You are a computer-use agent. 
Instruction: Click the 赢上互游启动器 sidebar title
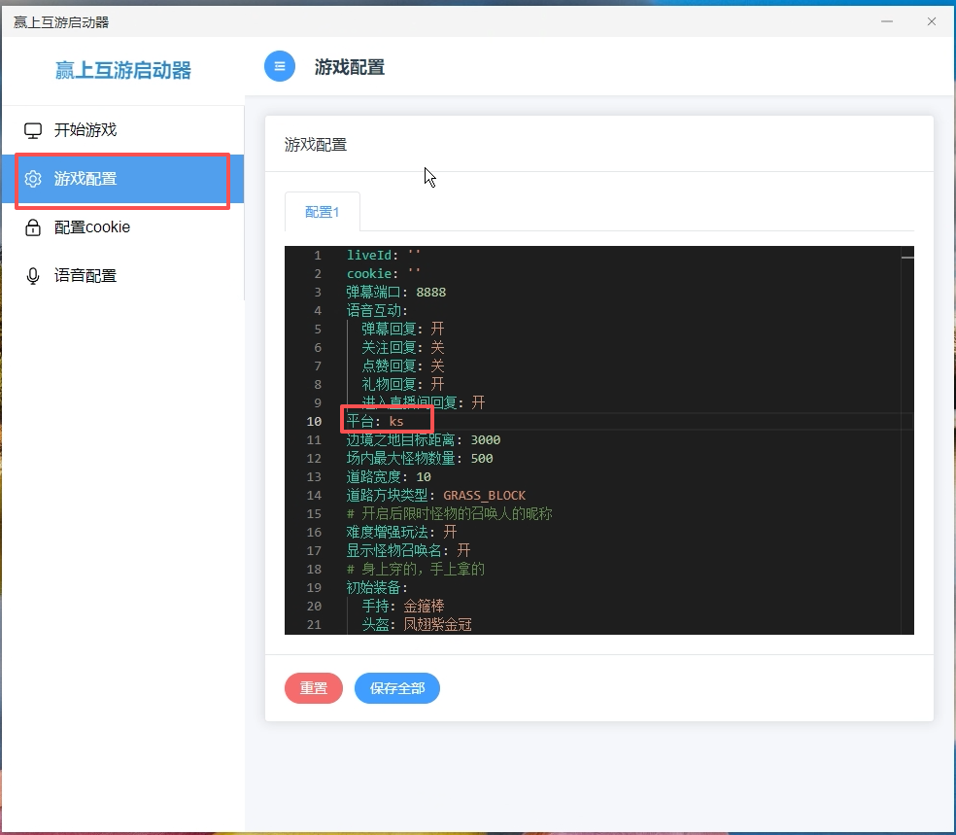pos(122,70)
